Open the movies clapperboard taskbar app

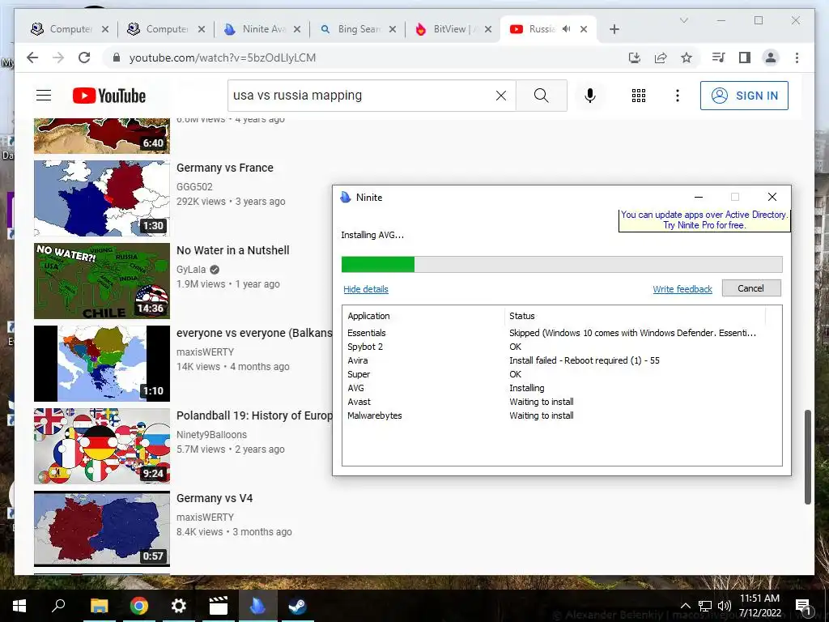[x=218, y=606]
